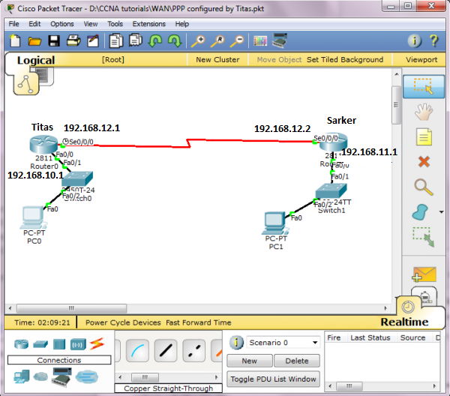Open the Custom Devices Dialog icon
This screenshot has height=396, width=450.
pos(279,40)
